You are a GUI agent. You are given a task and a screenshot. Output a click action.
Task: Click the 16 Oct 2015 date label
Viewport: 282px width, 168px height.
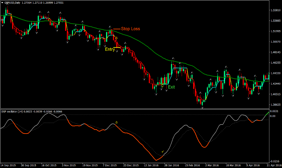click(49, 165)
